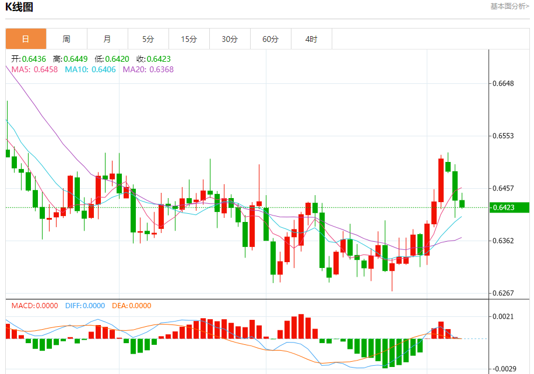Click the 0.6457 price axis label
This screenshot has height=374, width=534.
[503, 188]
